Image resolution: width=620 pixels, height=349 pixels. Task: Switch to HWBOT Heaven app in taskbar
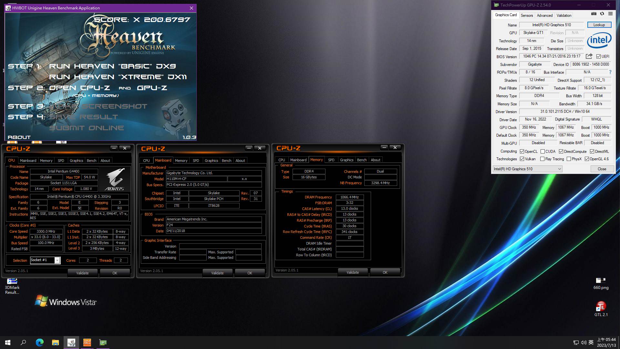pyautogui.click(x=71, y=343)
